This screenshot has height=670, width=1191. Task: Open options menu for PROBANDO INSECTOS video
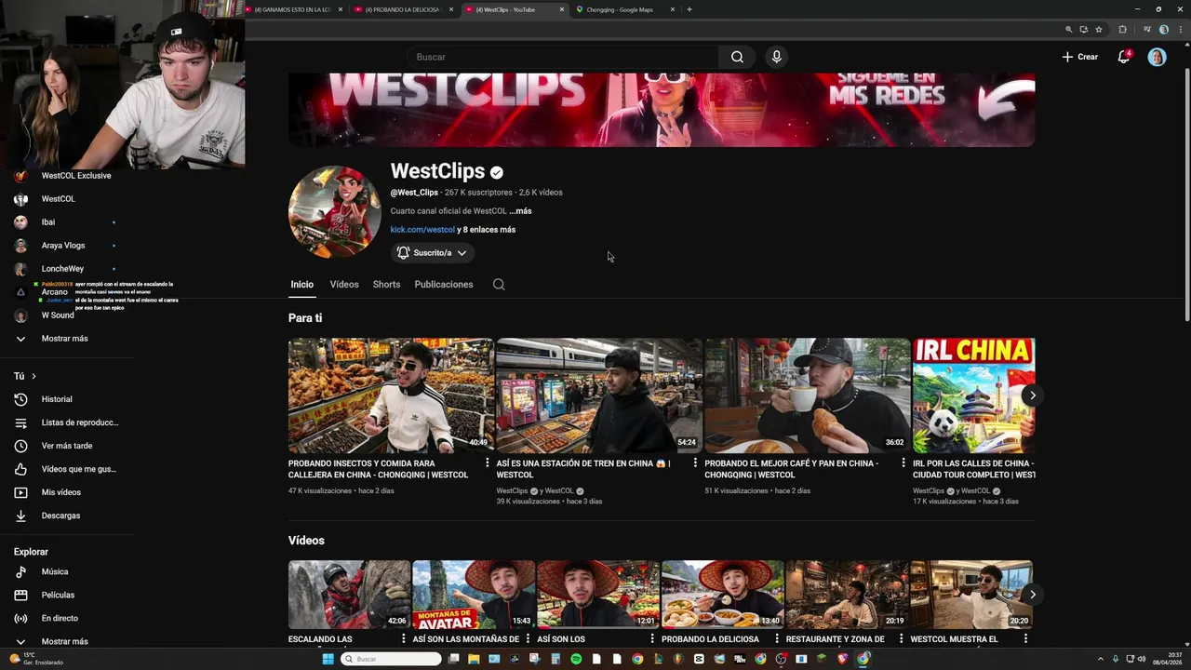coord(487,462)
